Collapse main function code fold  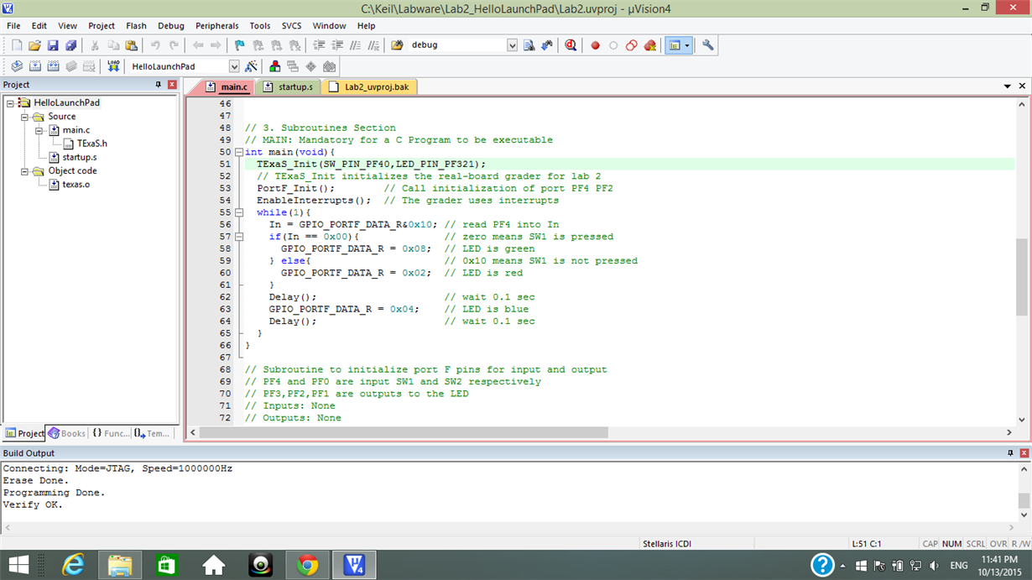point(239,152)
